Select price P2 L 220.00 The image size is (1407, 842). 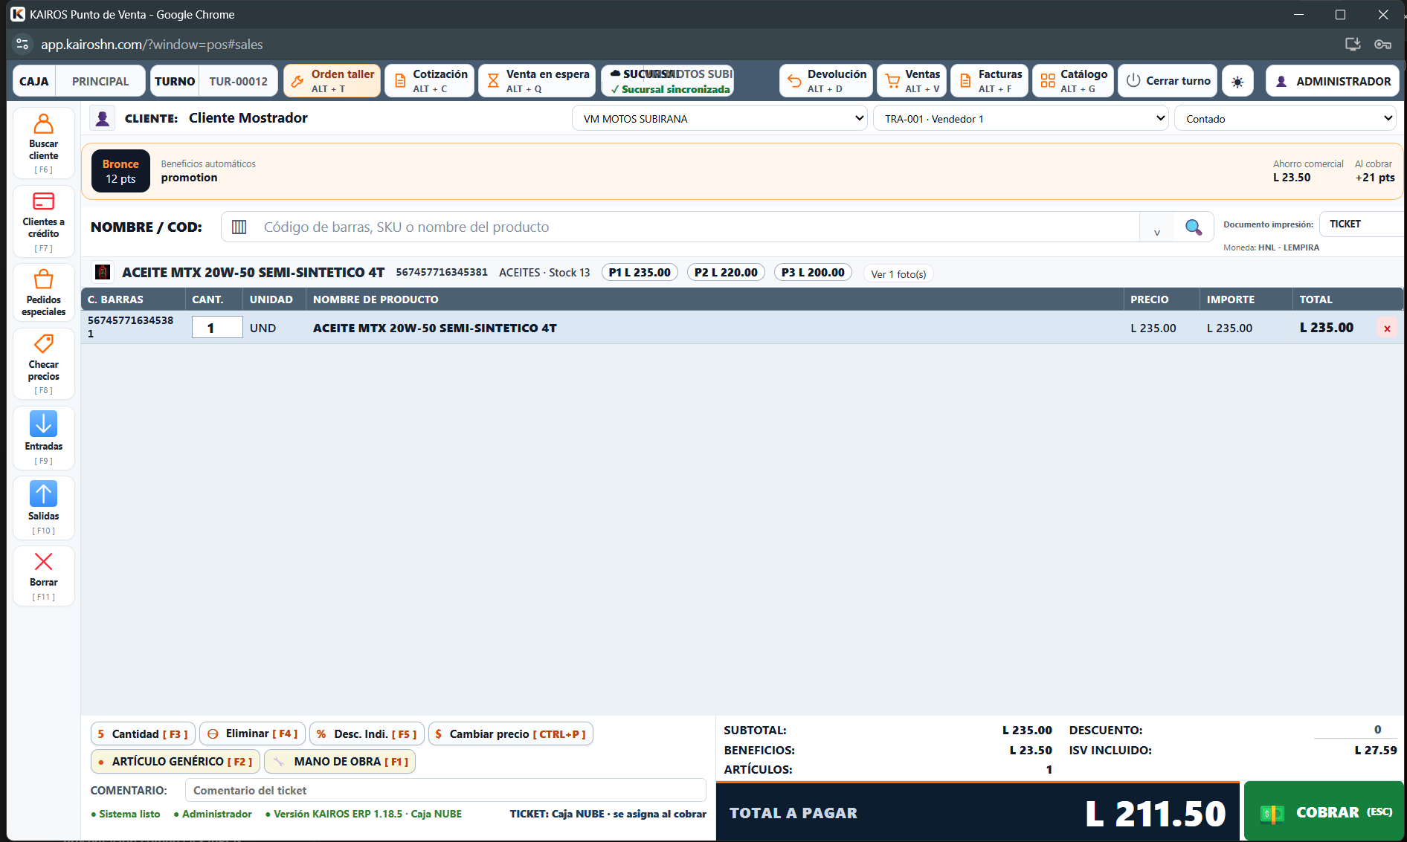tap(726, 273)
